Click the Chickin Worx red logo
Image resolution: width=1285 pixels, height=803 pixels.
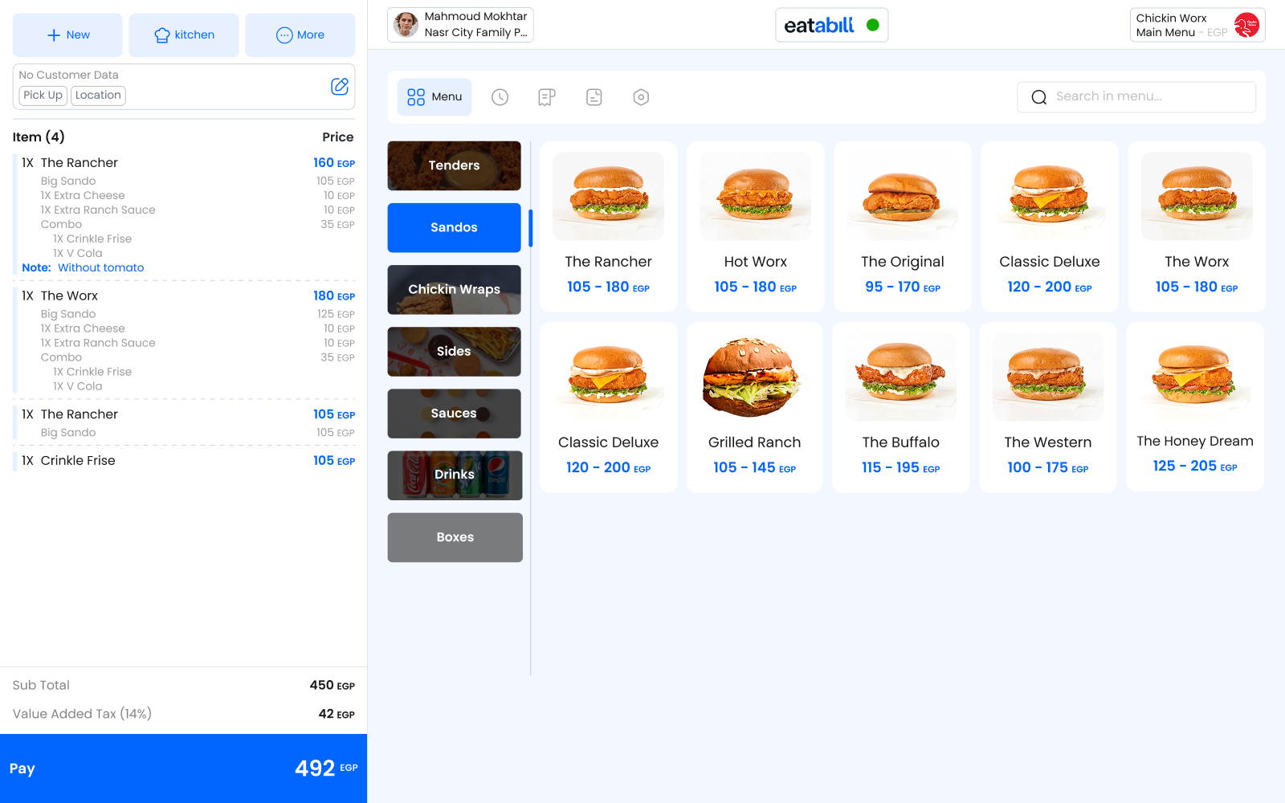tap(1246, 25)
